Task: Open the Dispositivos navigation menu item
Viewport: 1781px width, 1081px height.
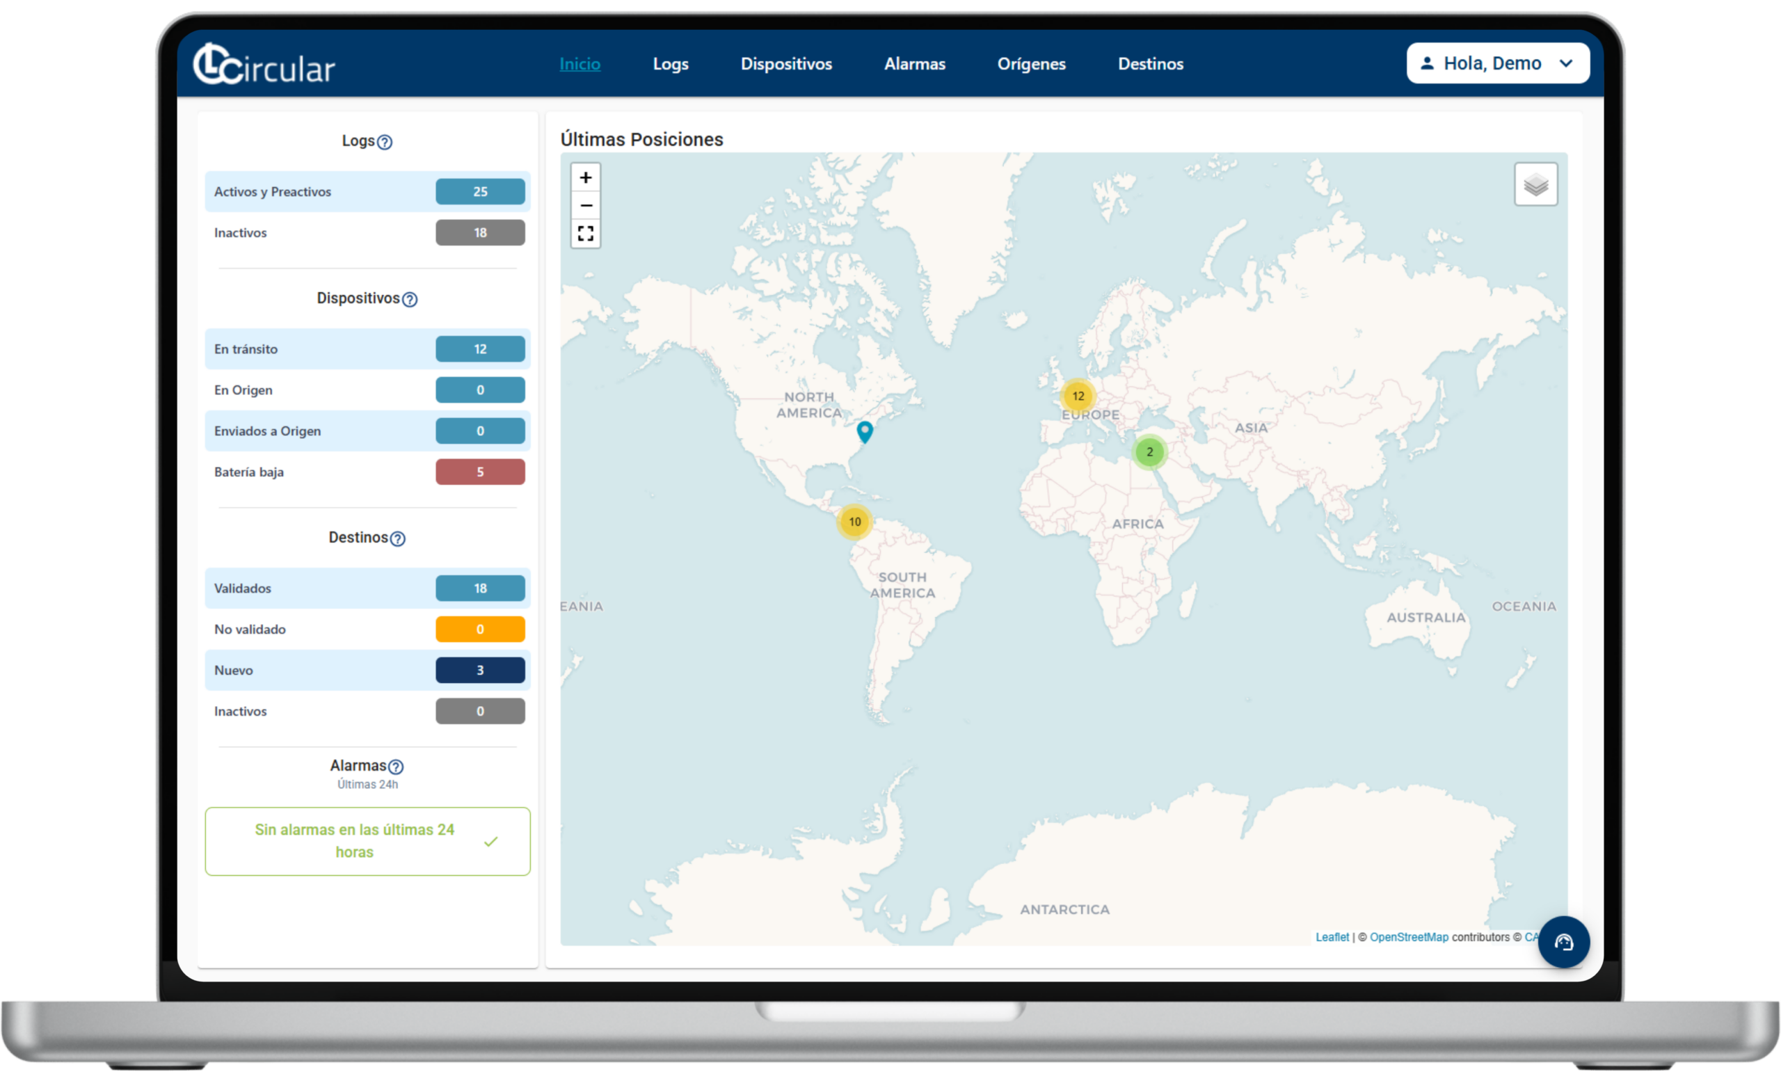Action: [785, 64]
